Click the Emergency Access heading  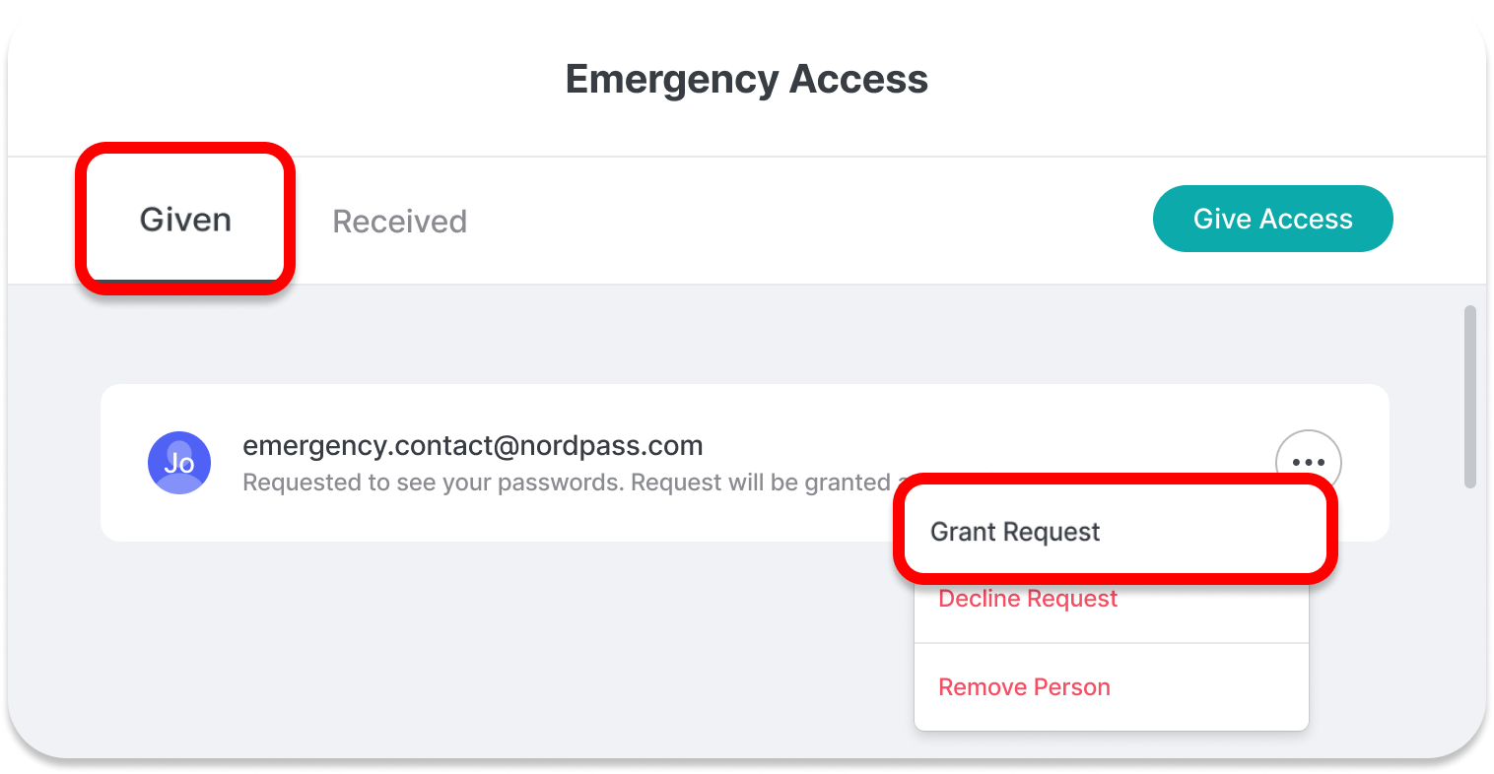click(x=747, y=79)
